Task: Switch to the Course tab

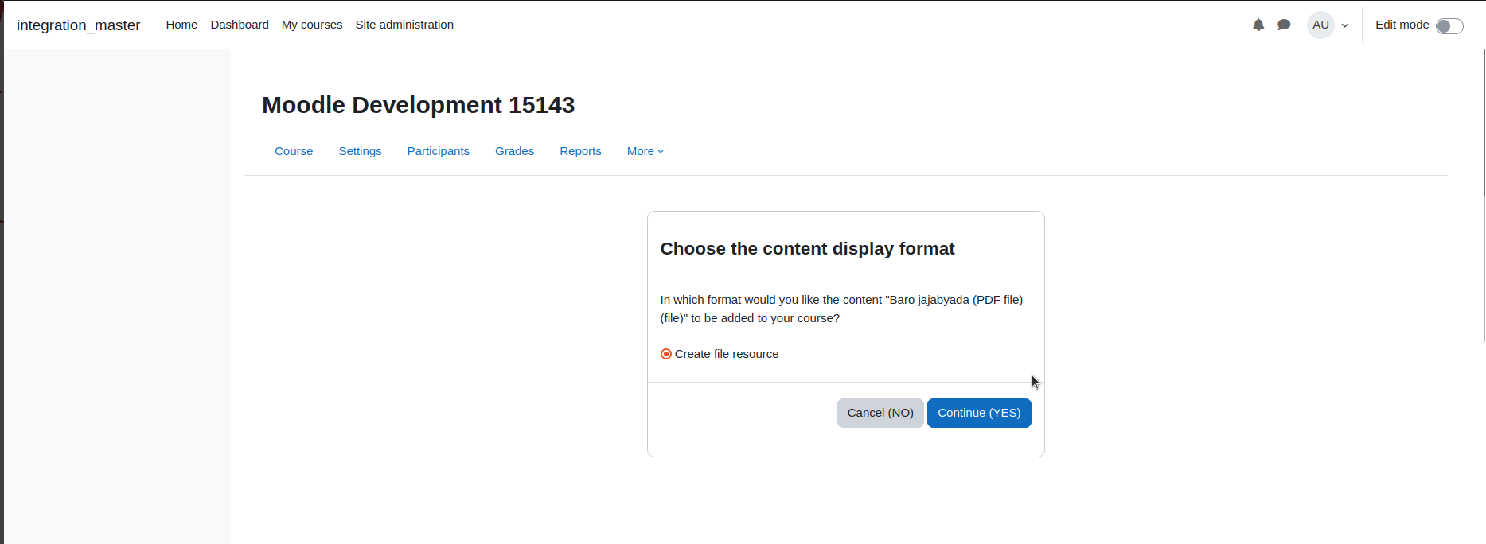Action: (x=294, y=151)
